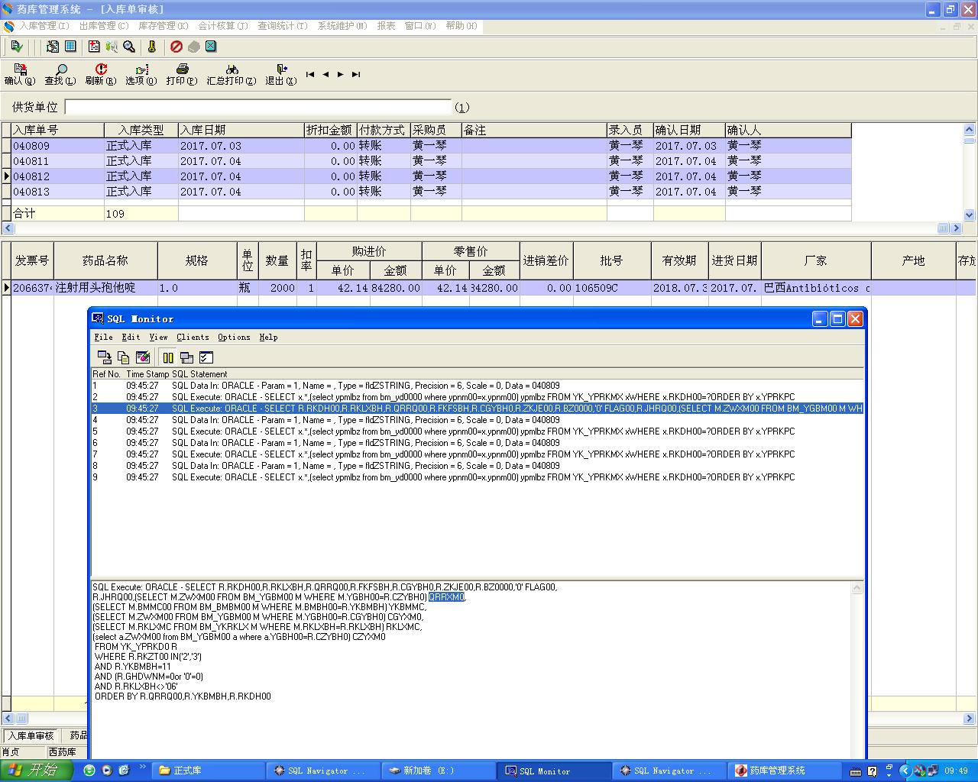The width and height of the screenshot is (978, 782).
Task: Click the 供货单位 input field
Action: pyautogui.click(x=258, y=107)
